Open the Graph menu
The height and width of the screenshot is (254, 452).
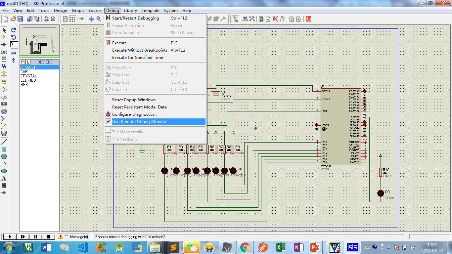pyautogui.click(x=78, y=10)
